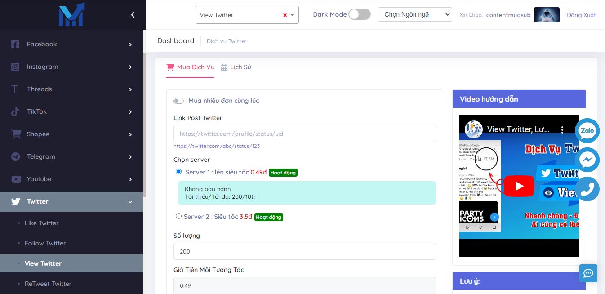
Task: Expand the Facebook menu
Action: 130,45
